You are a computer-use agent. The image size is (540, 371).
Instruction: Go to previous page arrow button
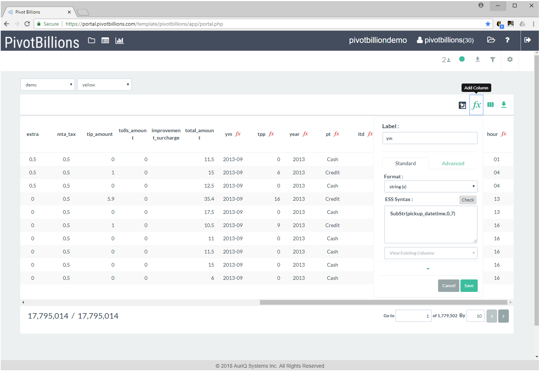pyautogui.click(x=492, y=316)
